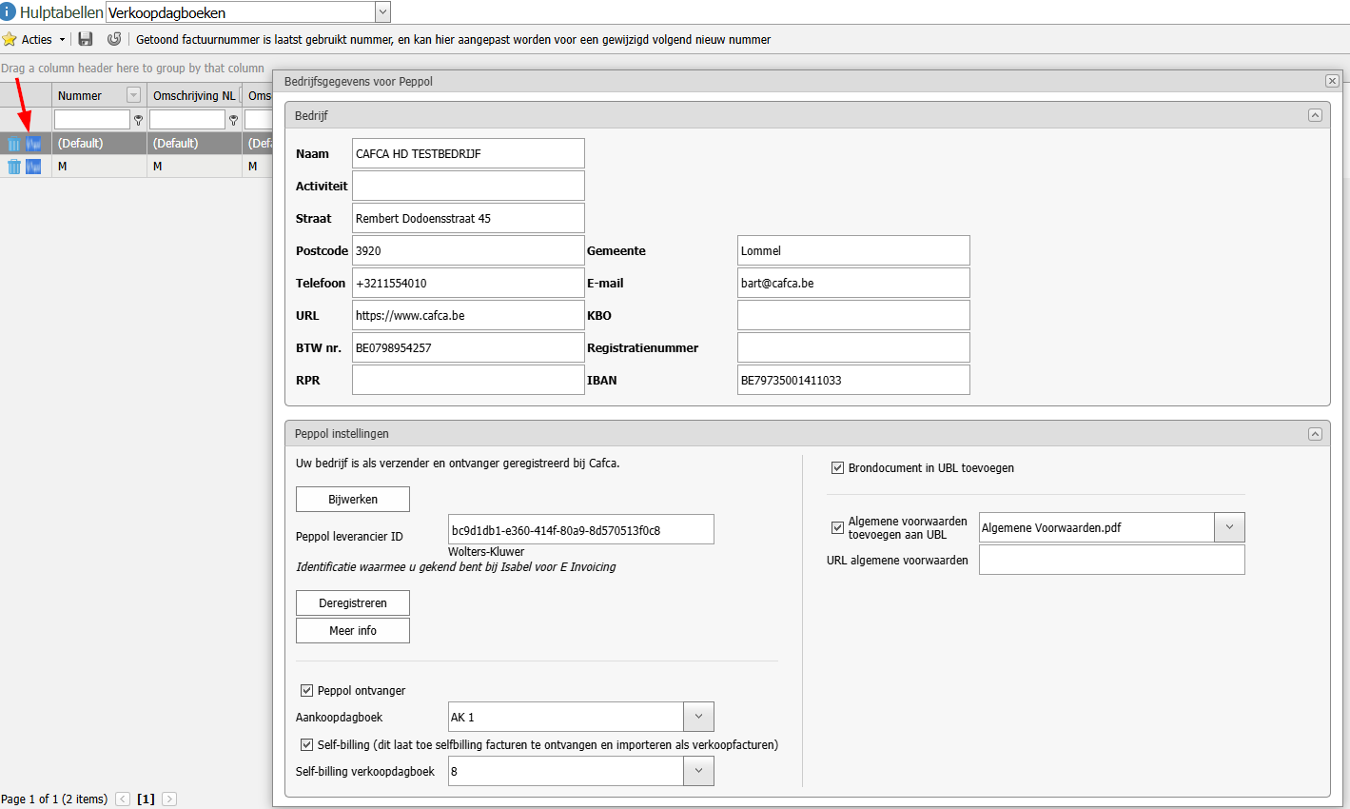Open Peppol details icon on (Default) row
The height and width of the screenshot is (809, 1350).
coord(33,144)
